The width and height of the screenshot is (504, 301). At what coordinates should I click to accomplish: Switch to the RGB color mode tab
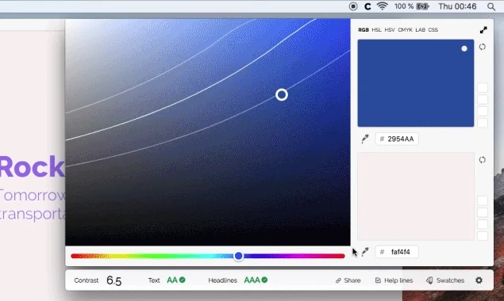pyautogui.click(x=364, y=30)
